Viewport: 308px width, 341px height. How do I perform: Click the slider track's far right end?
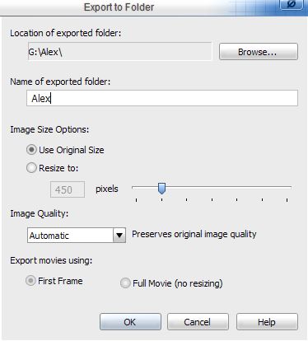pyautogui.click(x=290, y=187)
